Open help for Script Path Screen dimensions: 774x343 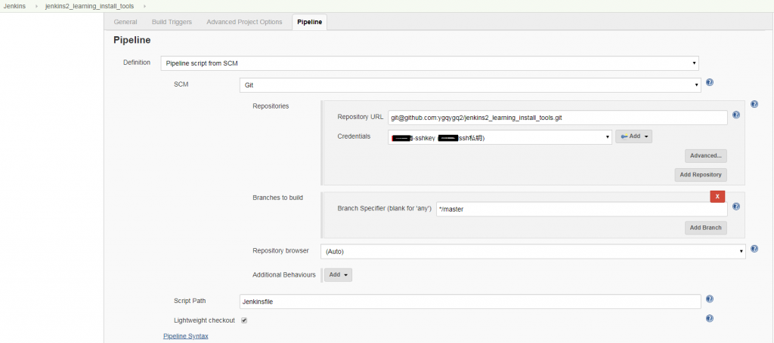[710, 299]
